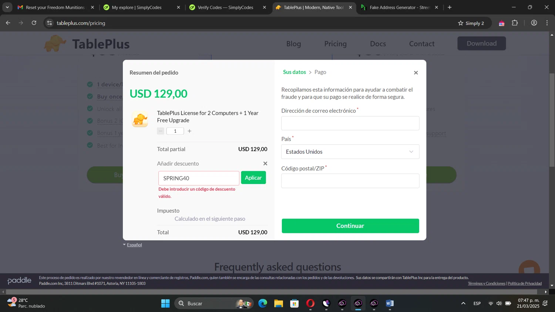Open the Windows Start menu
The image size is (555, 312).
point(165,303)
